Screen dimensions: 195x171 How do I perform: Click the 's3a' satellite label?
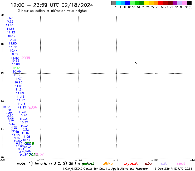click(x=148, y=163)
